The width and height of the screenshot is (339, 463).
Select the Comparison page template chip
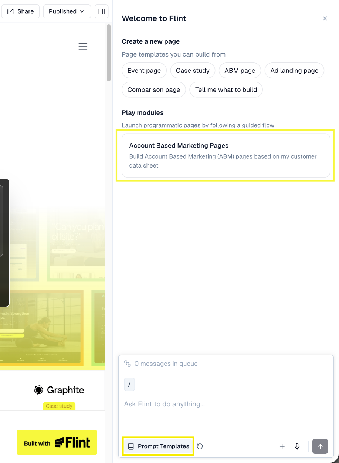153,89
